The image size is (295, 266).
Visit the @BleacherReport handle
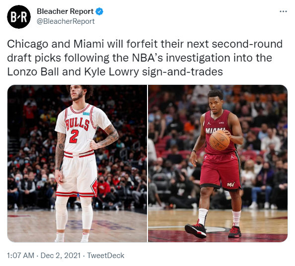click(66, 21)
